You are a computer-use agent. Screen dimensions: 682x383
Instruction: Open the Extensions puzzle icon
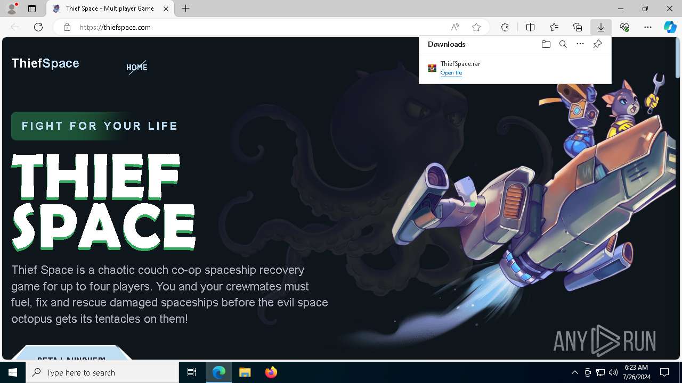505,27
